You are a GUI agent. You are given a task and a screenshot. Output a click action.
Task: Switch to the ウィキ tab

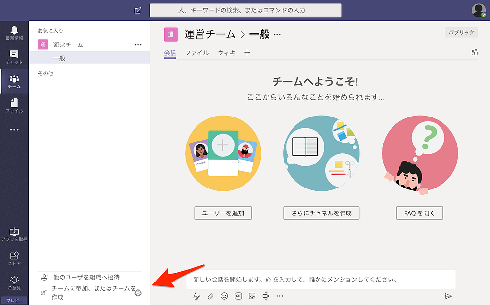[x=226, y=53]
